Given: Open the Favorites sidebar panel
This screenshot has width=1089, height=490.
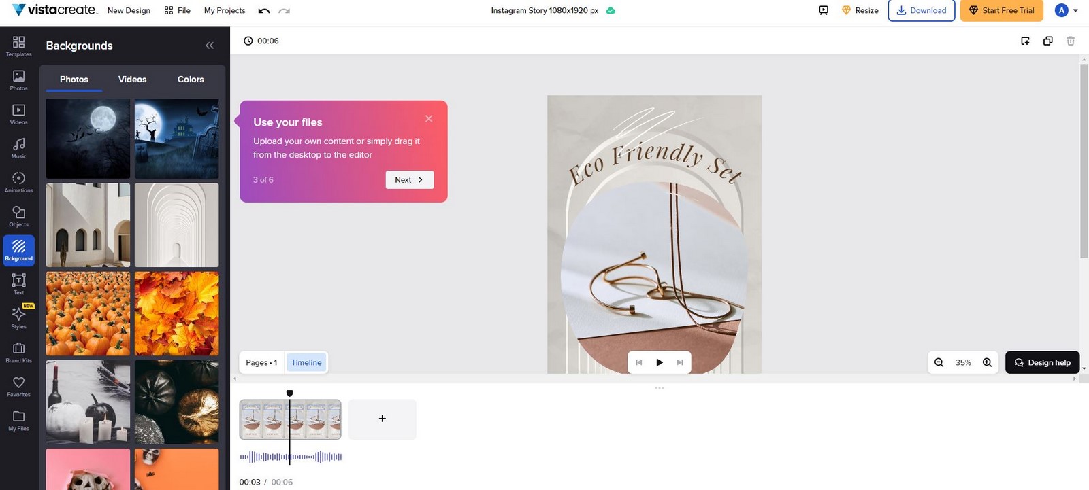Looking at the screenshot, I should (x=18, y=386).
